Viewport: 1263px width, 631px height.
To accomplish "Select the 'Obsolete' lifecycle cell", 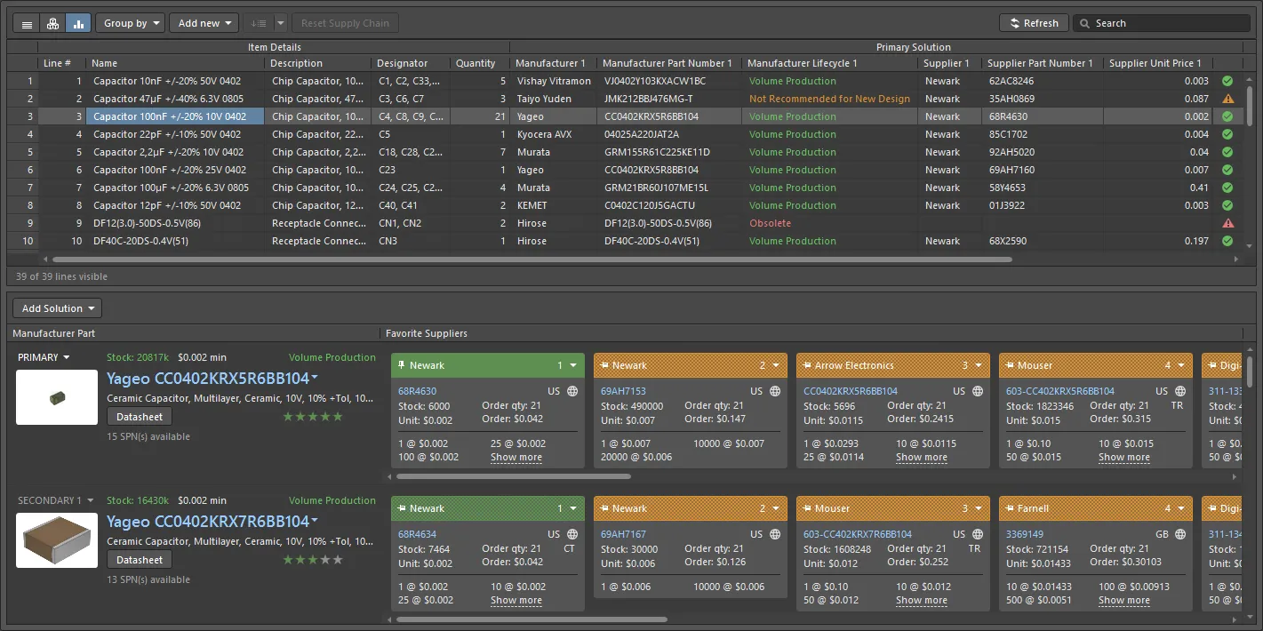I will (830, 223).
